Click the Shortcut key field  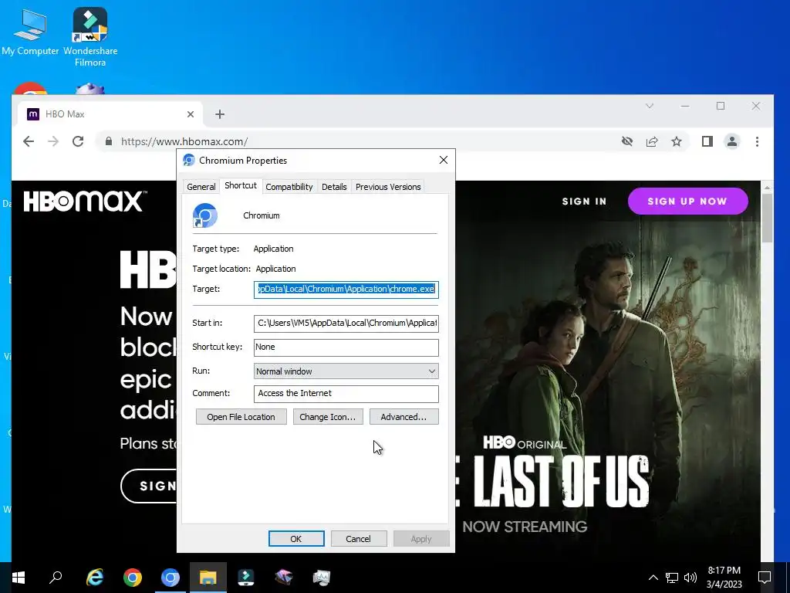pyautogui.click(x=346, y=347)
